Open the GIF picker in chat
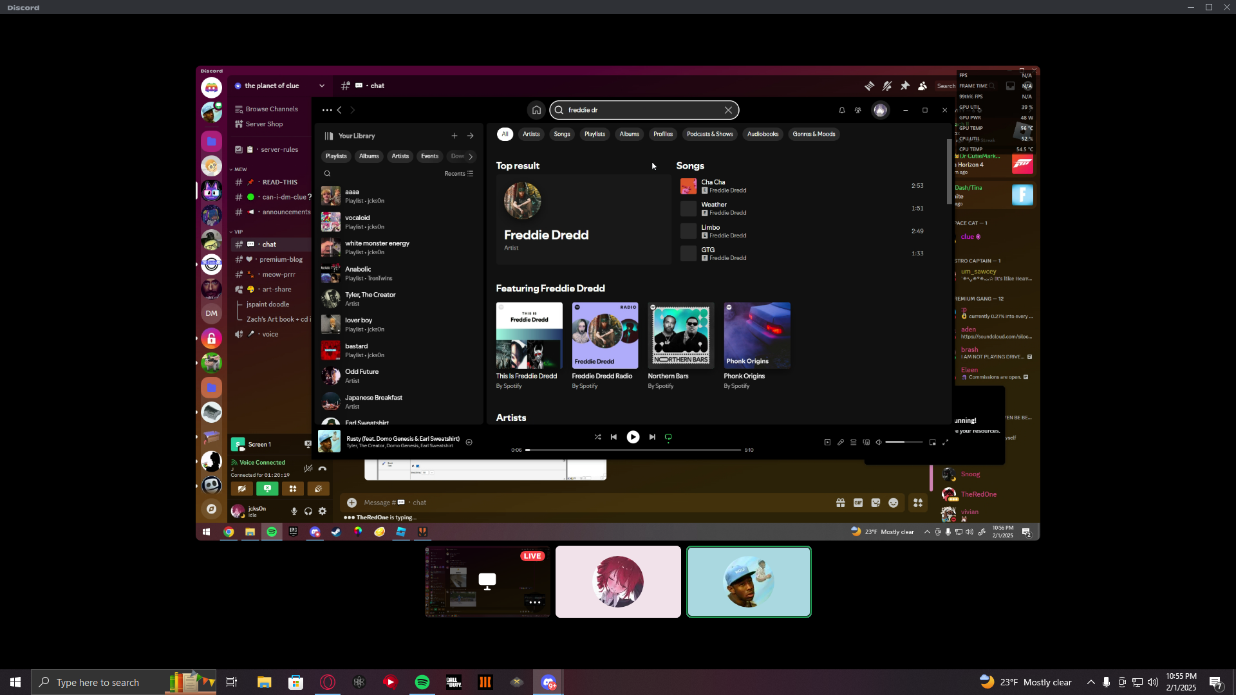 [858, 503]
